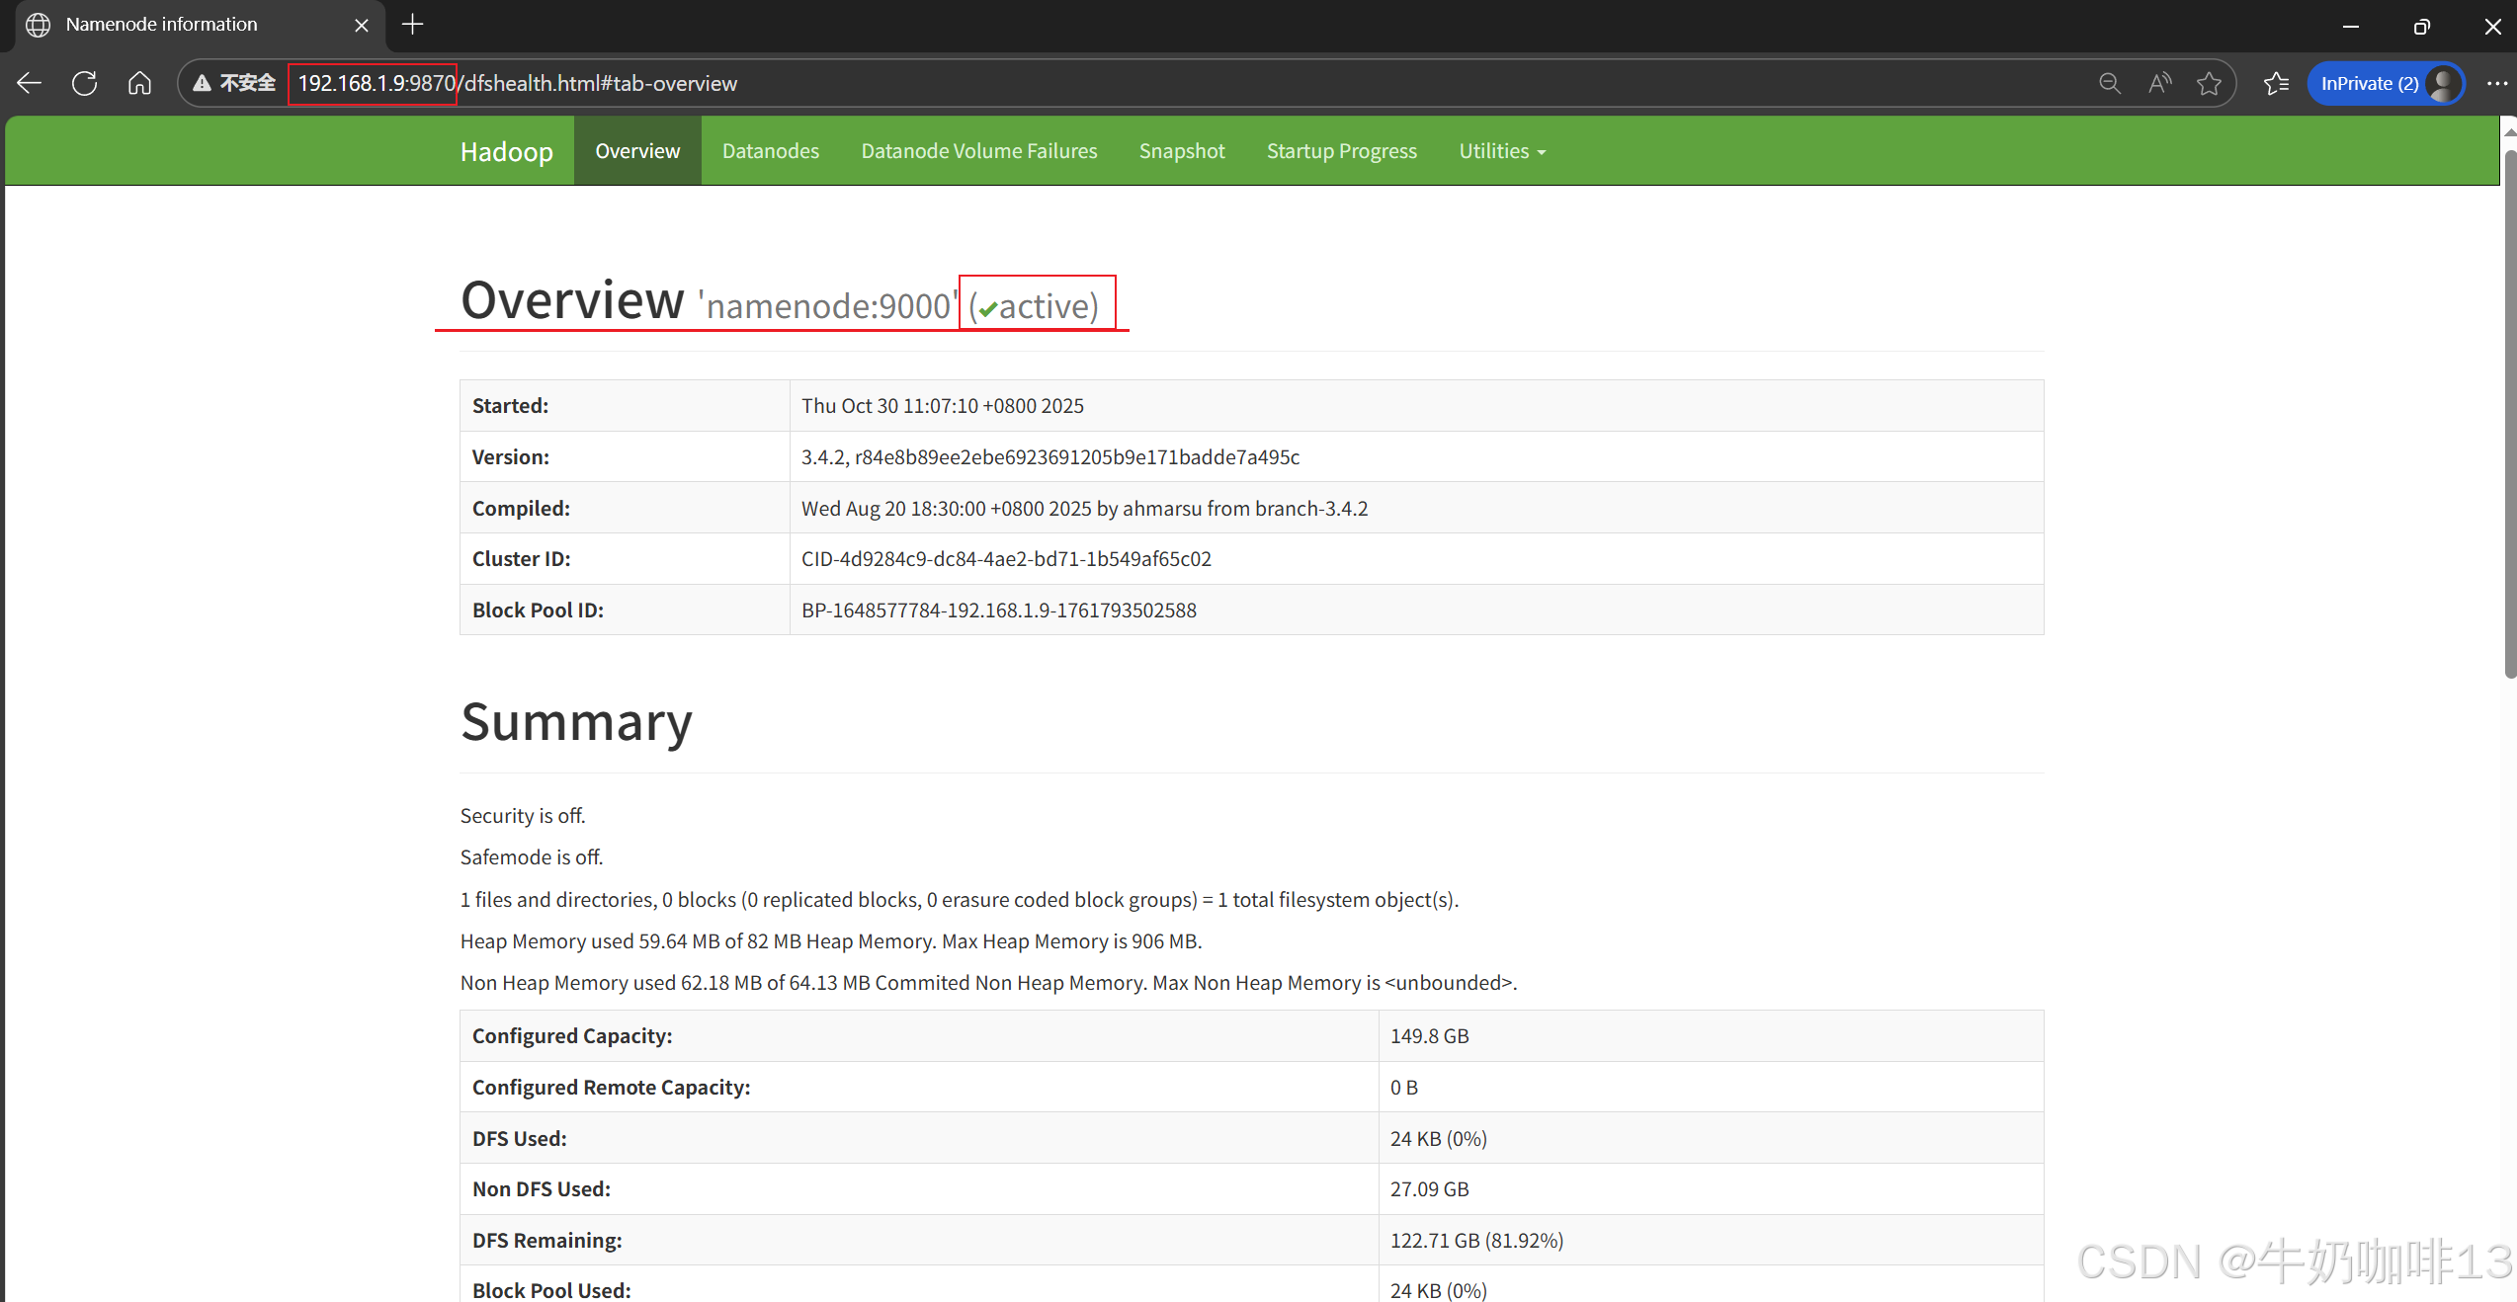2517x1302 pixels.
Task: Reload the Namenode information page
Action: [85, 83]
